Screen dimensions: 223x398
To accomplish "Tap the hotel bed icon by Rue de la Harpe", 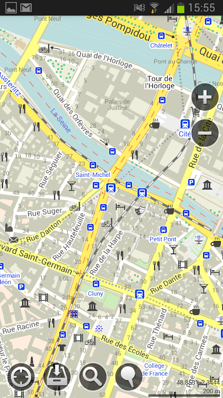I will tap(120, 207).
